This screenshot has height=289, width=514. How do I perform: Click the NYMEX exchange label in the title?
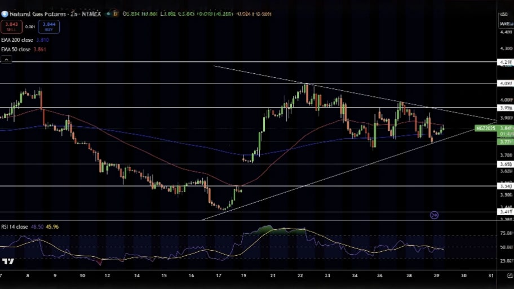pos(91,14)
